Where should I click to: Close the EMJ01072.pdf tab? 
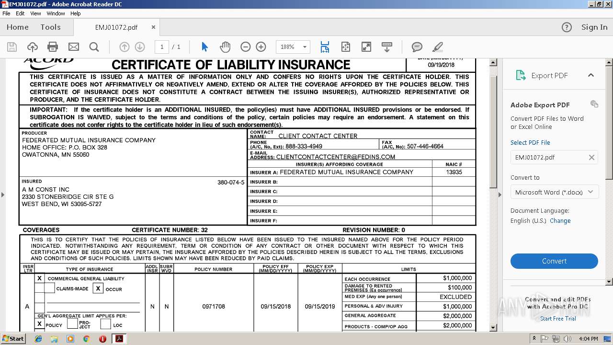tap(153, 27)
